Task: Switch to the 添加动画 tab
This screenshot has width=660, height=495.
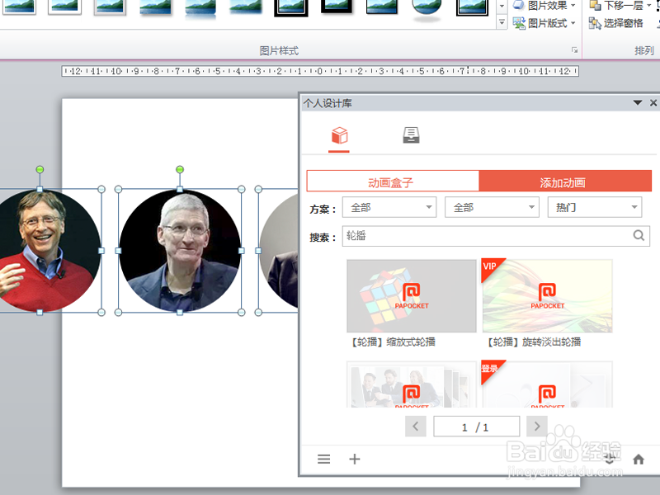Action: [x=565, y=181]
